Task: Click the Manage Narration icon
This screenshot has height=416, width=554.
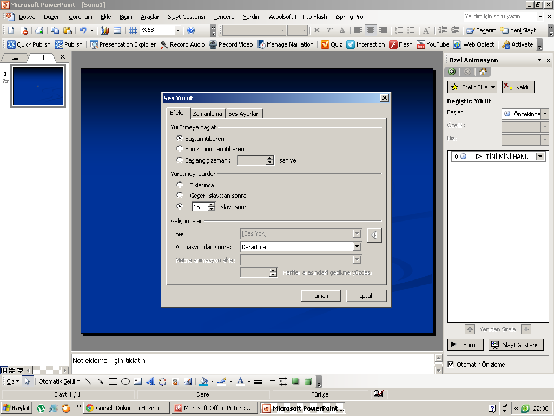Action: click(x=261, y=44)
